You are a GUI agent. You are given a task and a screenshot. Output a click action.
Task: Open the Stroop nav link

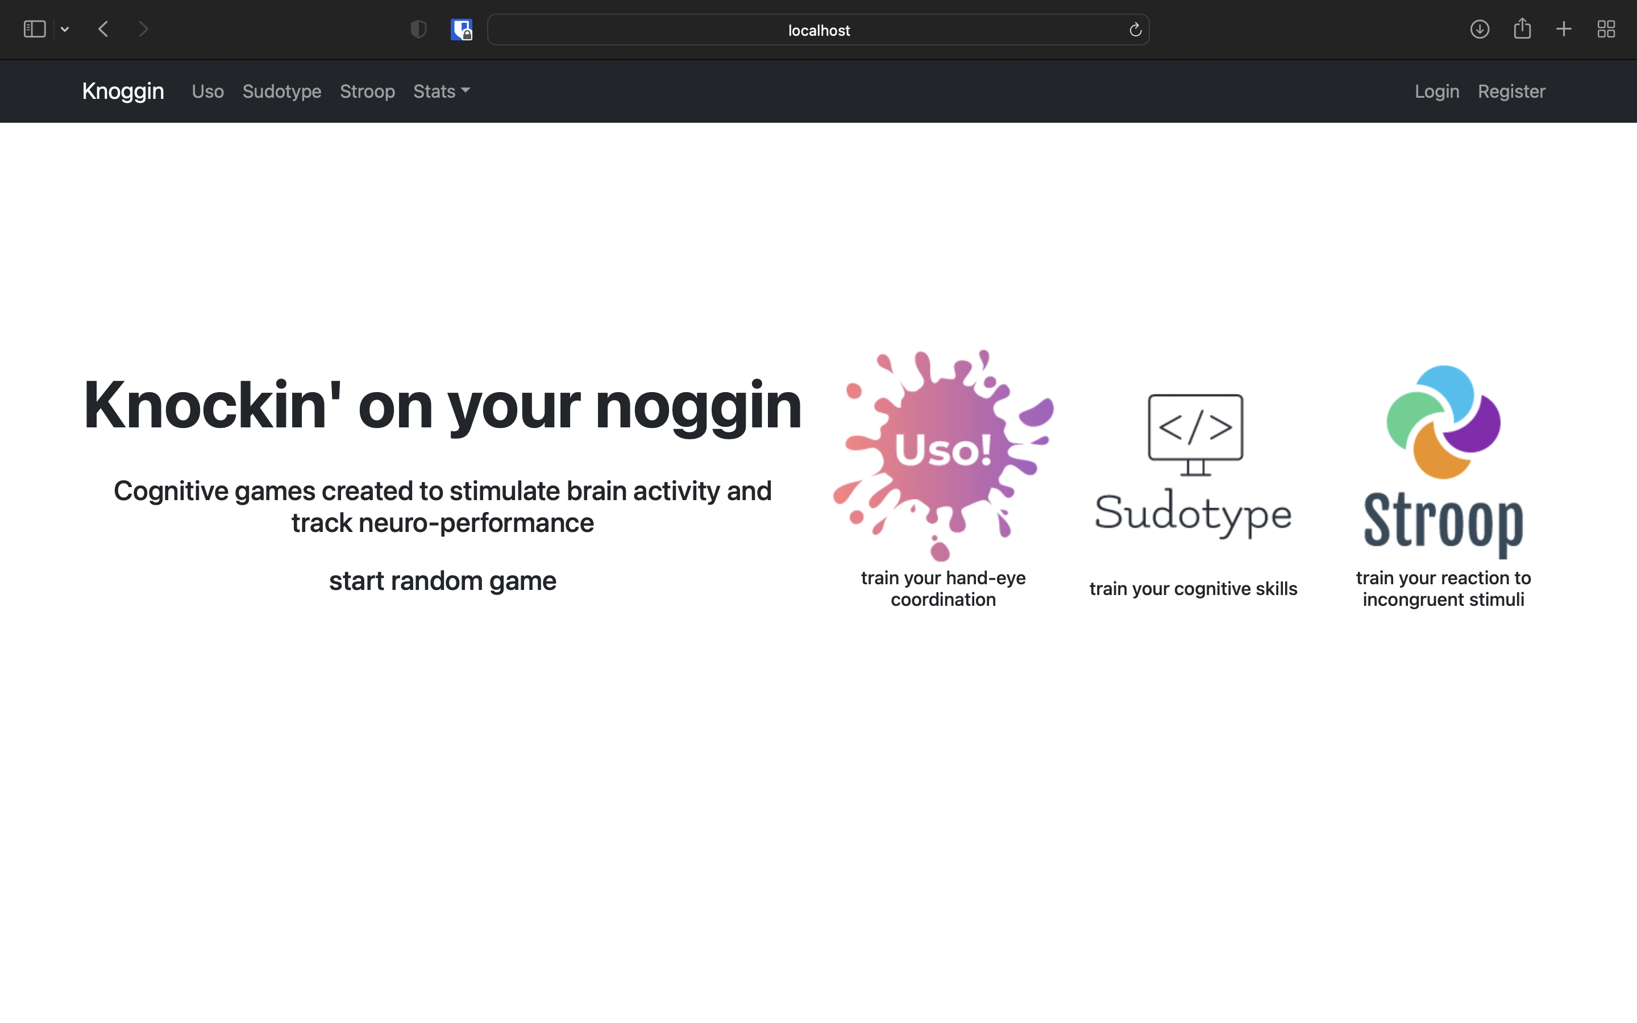367,92
